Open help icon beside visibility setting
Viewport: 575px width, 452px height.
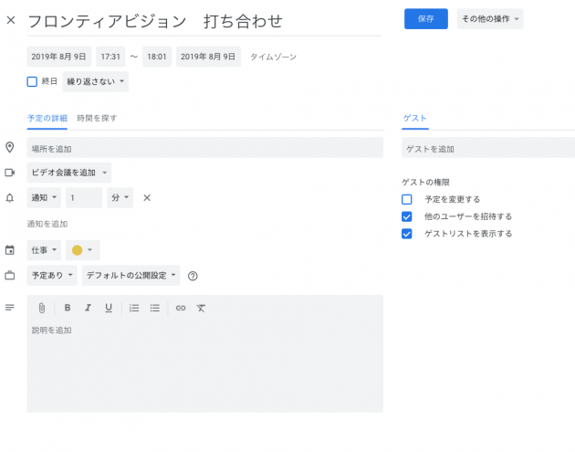click(x=193, y=276)
